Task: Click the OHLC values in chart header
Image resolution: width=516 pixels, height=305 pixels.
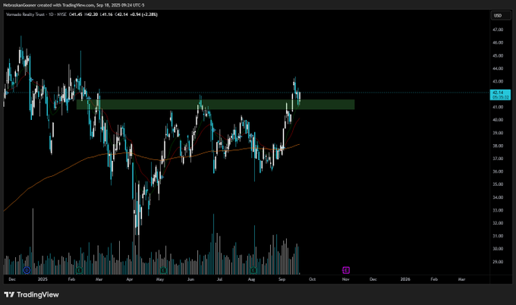Action: point(113,14)
